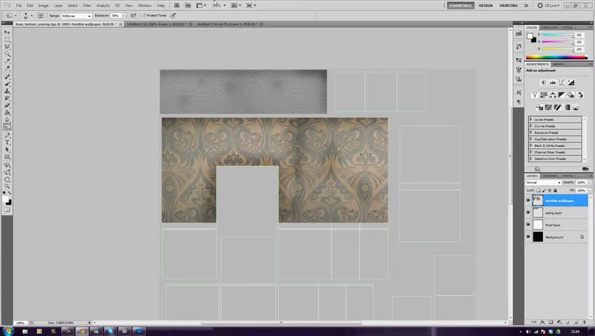Open the Filter menu
This screenshot has height=336, width=595.
(x=87, y=6)
